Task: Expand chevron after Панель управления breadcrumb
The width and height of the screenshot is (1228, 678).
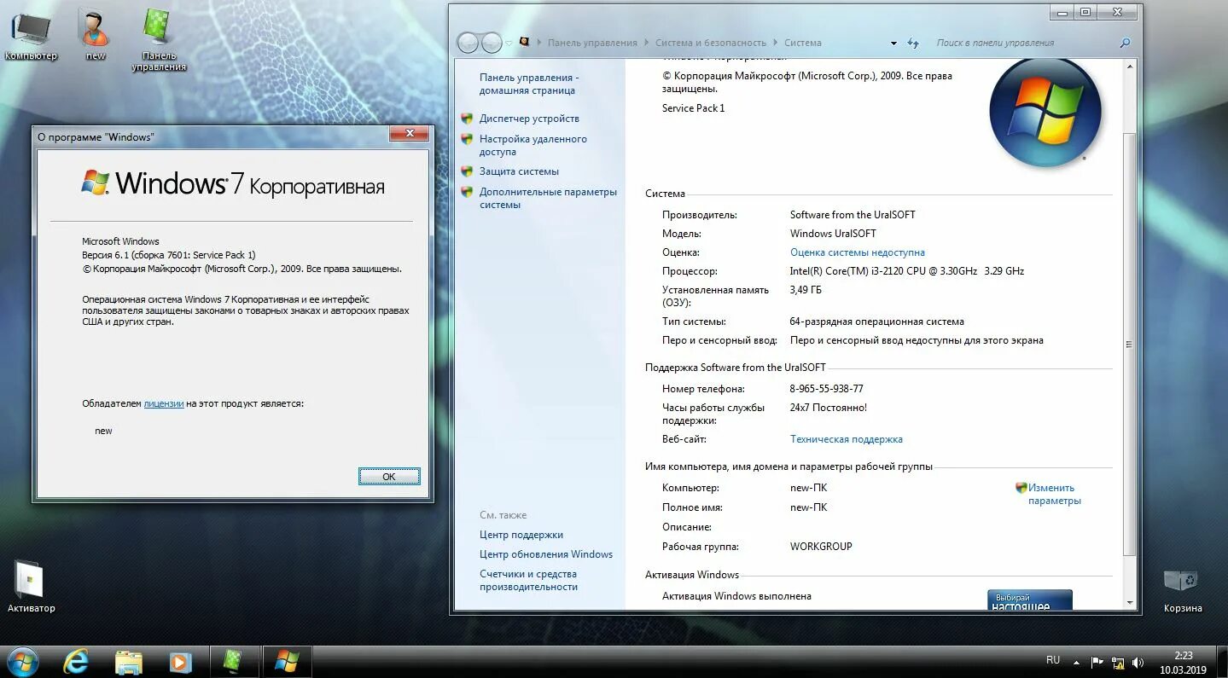Action: click(646, 43)
